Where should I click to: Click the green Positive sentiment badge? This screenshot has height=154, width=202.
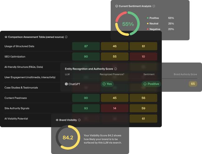click(151, 84)
